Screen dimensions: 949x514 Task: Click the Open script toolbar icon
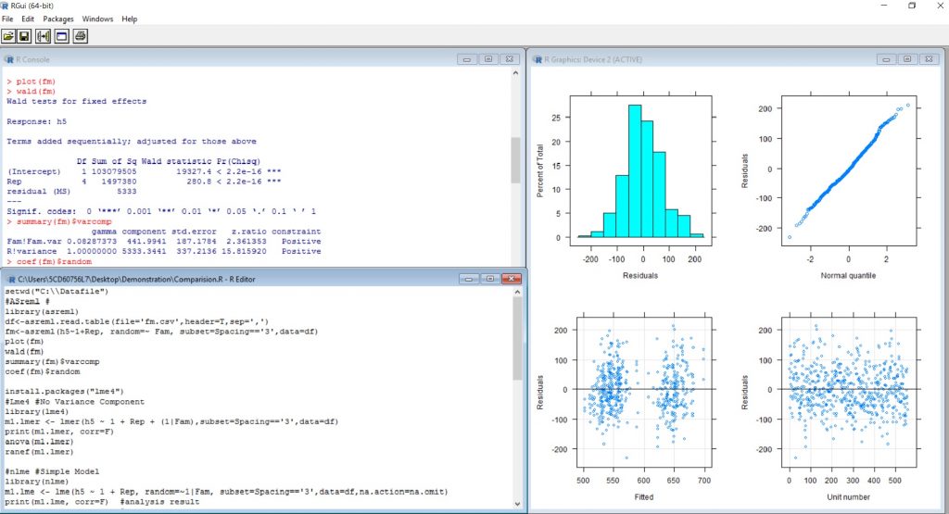coord(9,36)
